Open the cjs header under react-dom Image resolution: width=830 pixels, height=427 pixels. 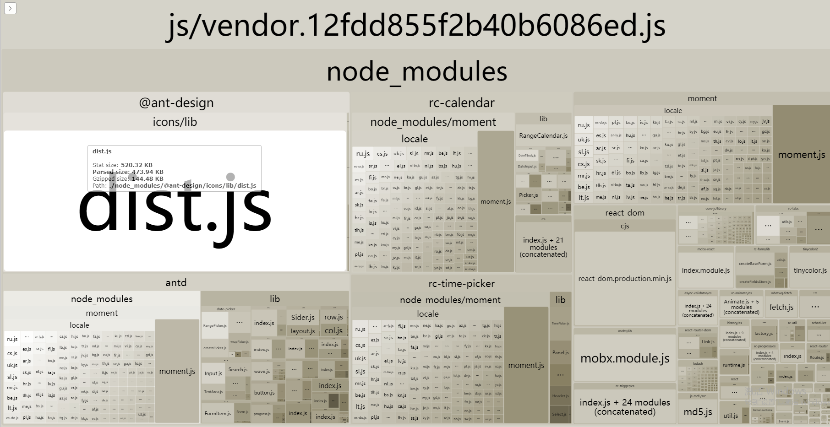pyautogui.click(x=625, y=226)
